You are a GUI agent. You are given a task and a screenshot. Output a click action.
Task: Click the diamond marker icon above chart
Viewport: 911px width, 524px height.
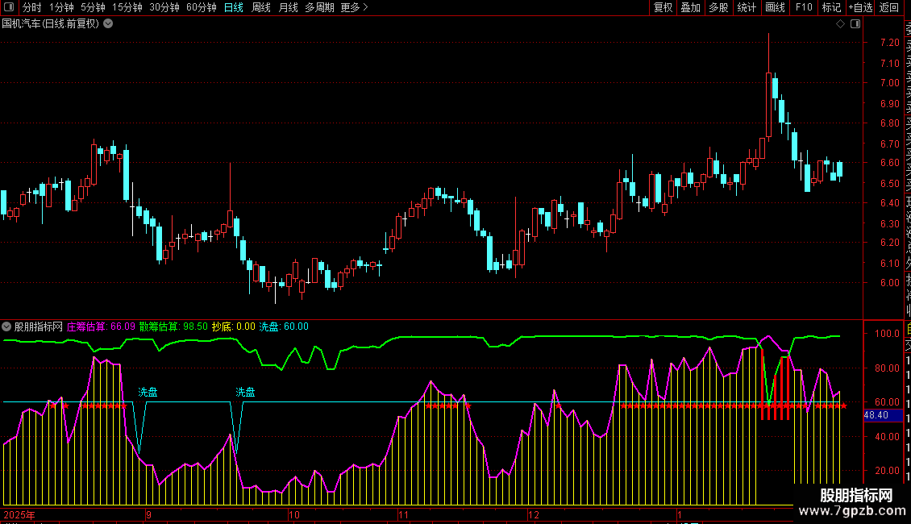pyautogui.click(x=840, y=24)
